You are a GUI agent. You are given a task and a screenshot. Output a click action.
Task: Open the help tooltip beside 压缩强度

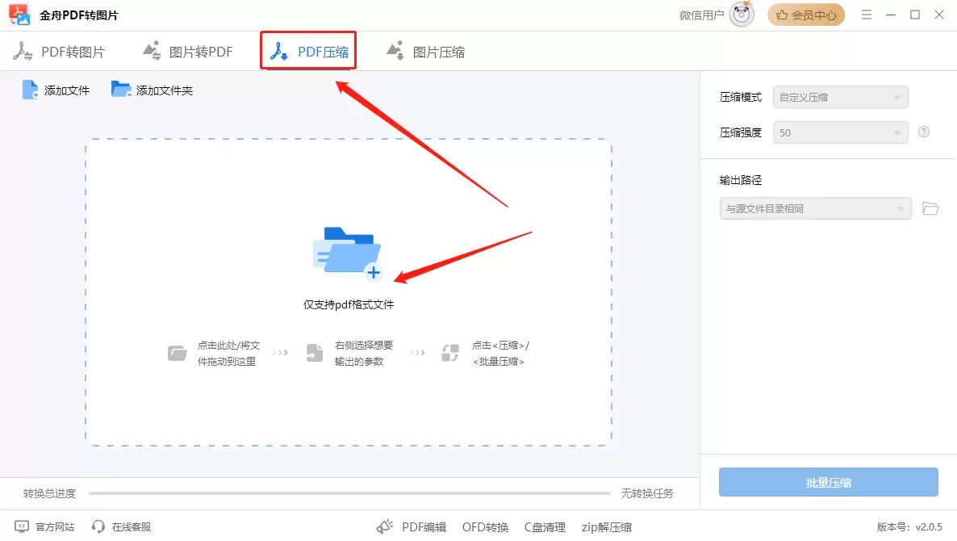click(923, 131)
